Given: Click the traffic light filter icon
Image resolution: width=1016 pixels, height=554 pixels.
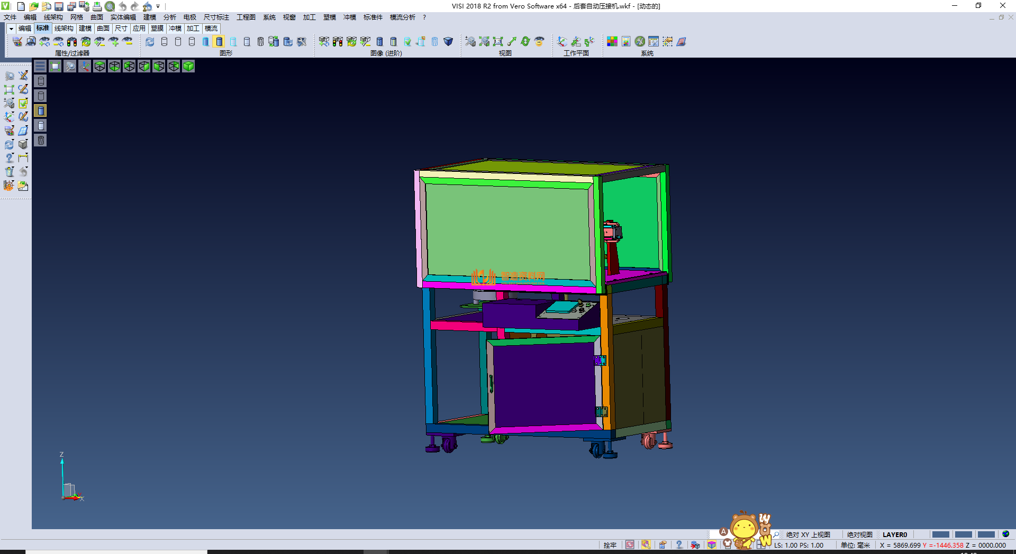Looking at the screenshot, I should pos(72,41).
